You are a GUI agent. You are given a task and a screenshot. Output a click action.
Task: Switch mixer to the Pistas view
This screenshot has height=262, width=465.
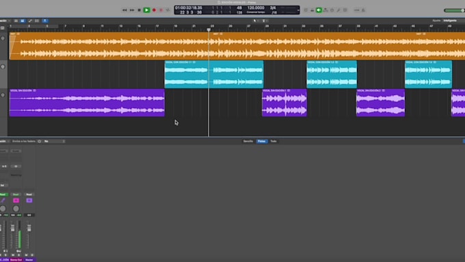click(x=261, y=141)
